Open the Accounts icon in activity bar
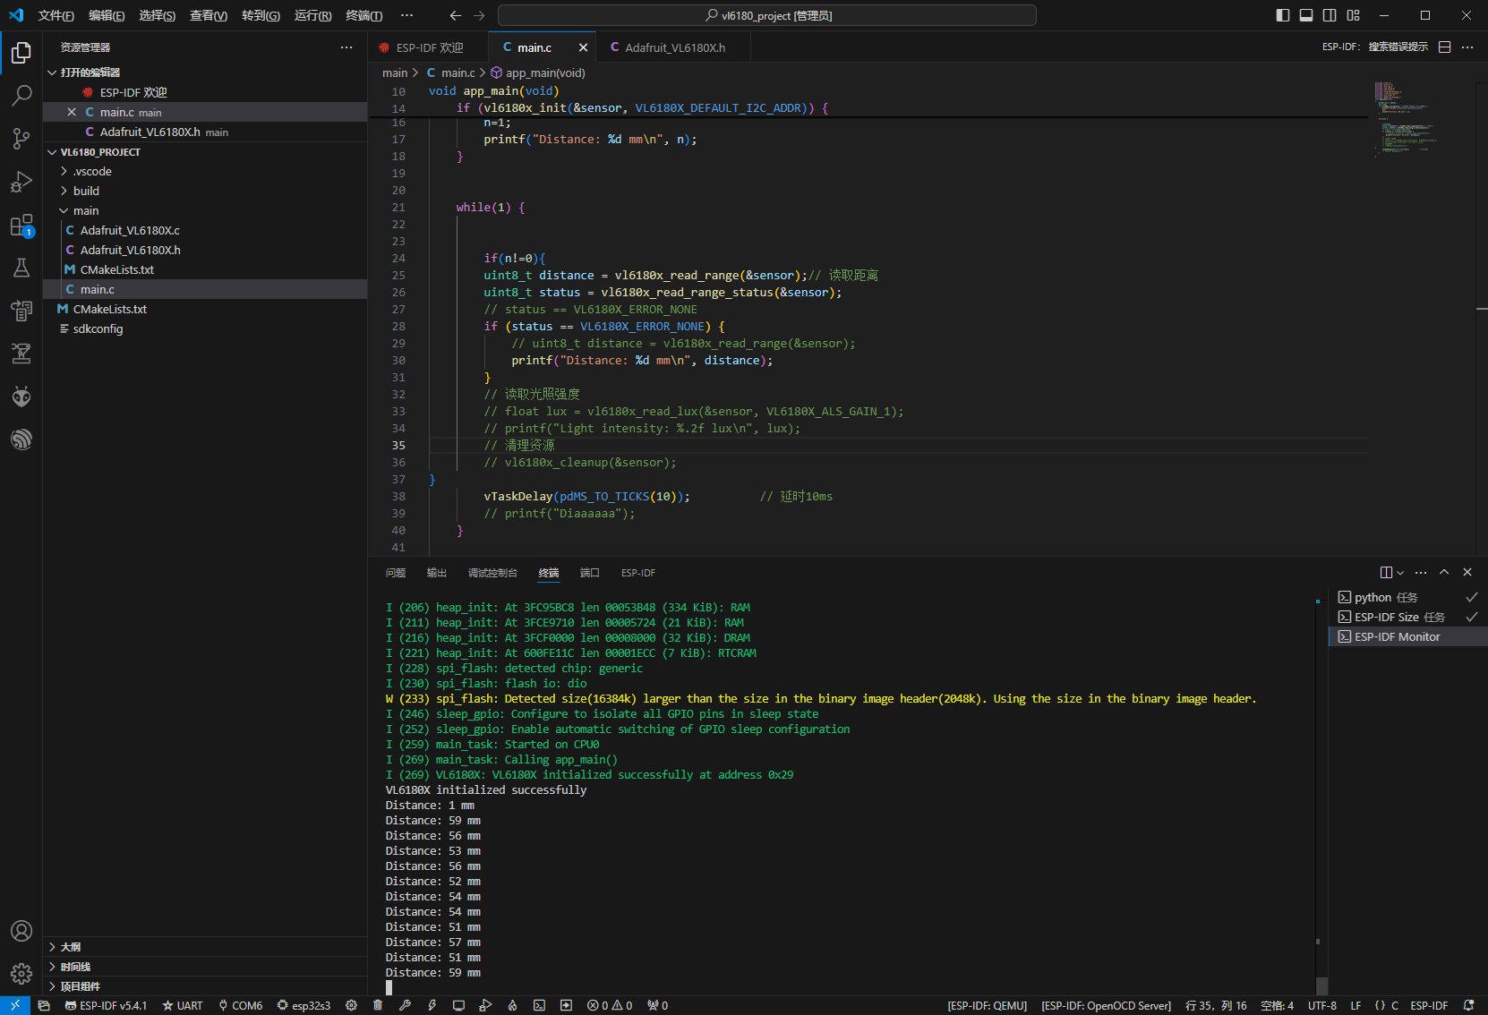Viewport: 1488px width, 1015px height. (21, 931)
